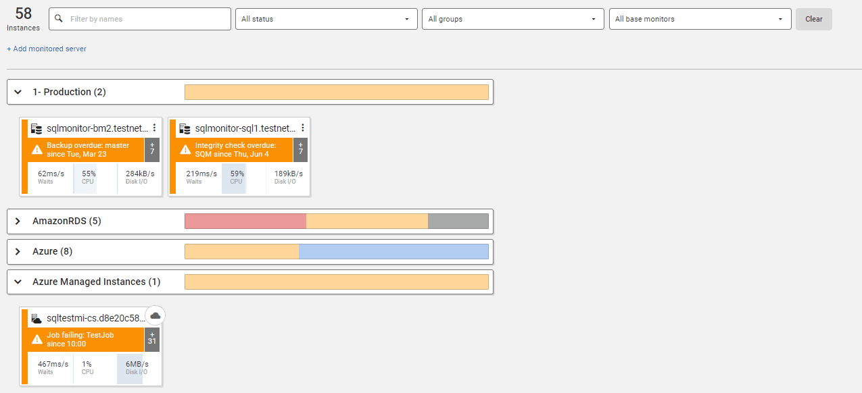Open the options menu on sqlmonitor-sql1 card

pos(302,128)
